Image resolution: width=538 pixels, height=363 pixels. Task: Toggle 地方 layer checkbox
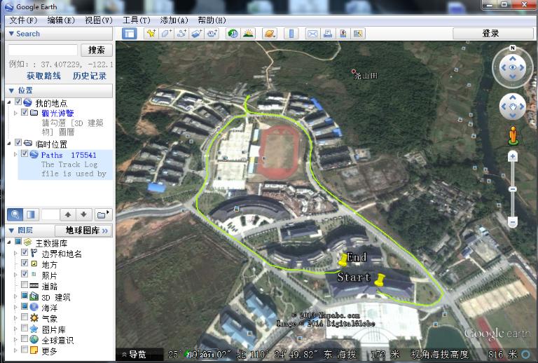[x=25, y=263]
